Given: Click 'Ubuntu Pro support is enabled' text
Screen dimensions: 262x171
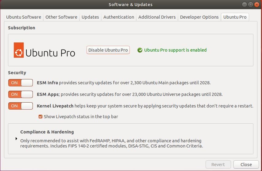Looking at the screenshot, I should tap(175, 50).
